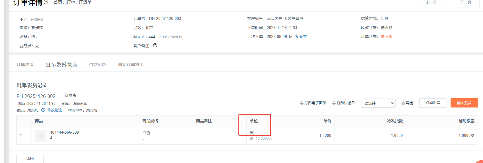Click 返回 button
This screenshot has height=163, width=483.
coord(30,159)
